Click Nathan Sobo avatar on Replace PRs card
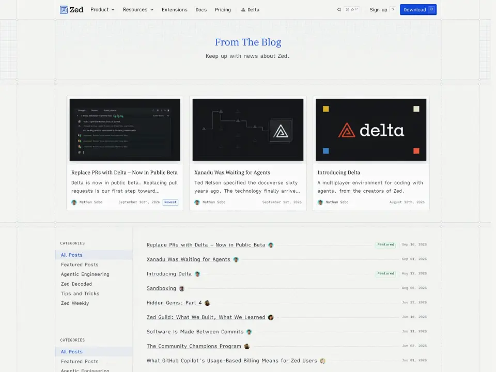 tap(74, 203)
